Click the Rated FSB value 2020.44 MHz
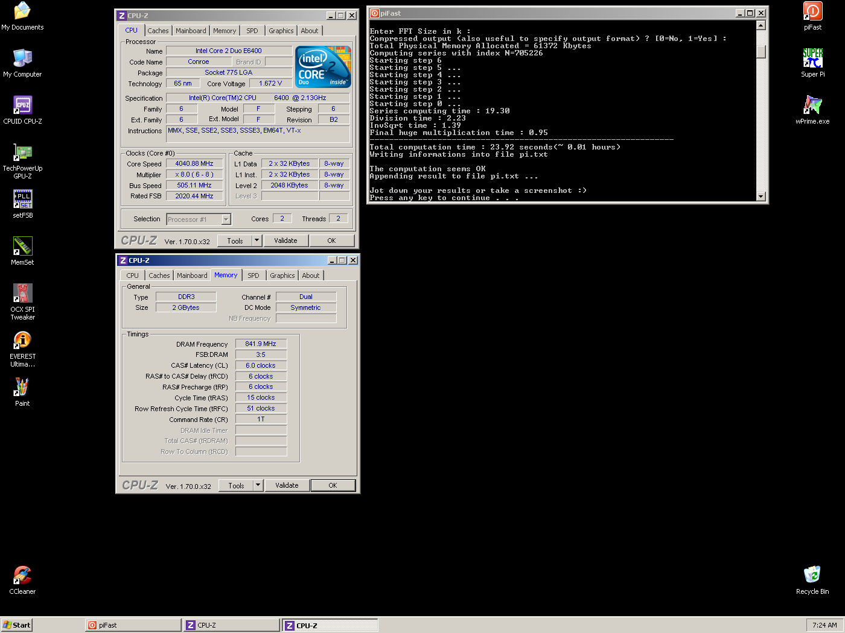 194,196
